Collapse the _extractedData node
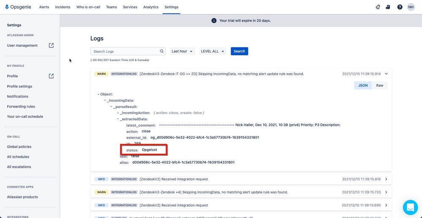This screenshot has height=218, width=422. coord(118,119)
